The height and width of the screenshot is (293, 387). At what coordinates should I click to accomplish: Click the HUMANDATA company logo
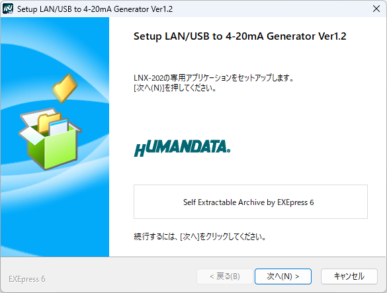click(182, 148)
